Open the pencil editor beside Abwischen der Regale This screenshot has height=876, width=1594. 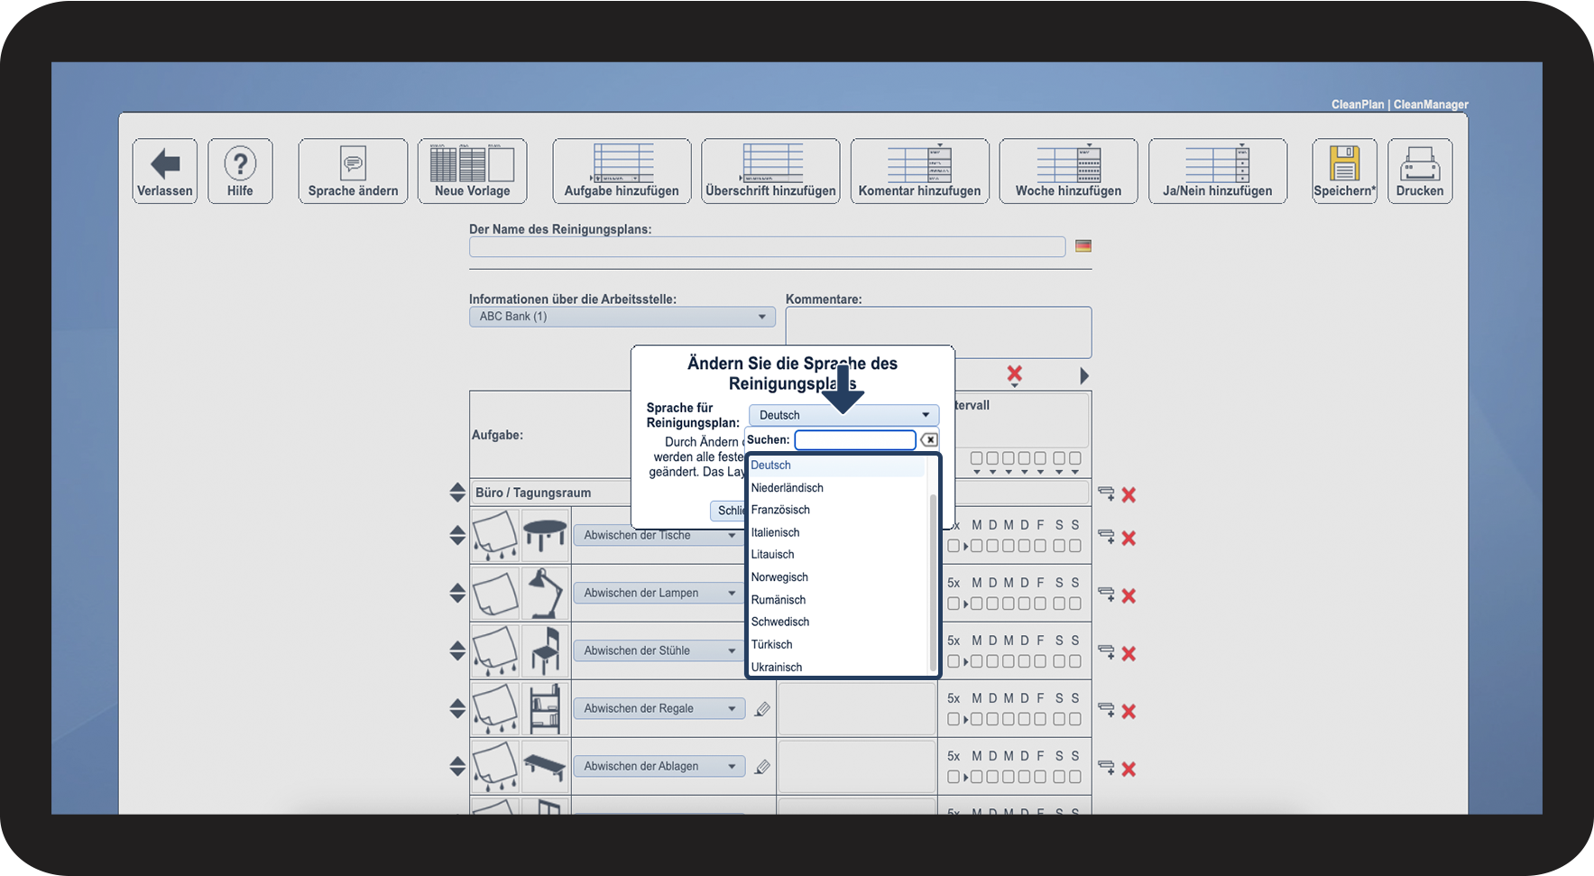[x=763, y=708]
